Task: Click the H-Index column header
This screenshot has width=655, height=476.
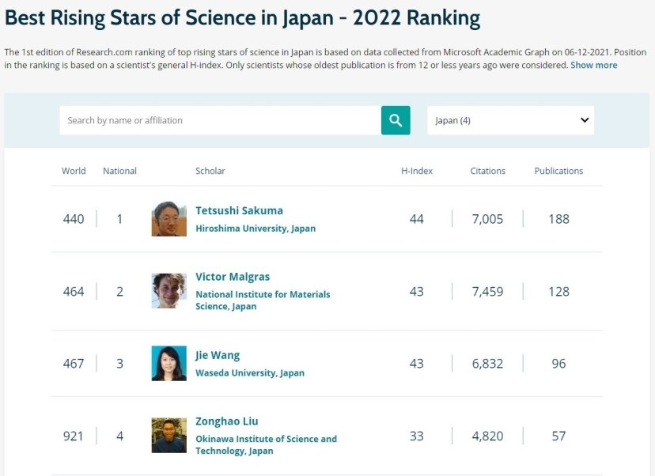Action: [416, 171]
